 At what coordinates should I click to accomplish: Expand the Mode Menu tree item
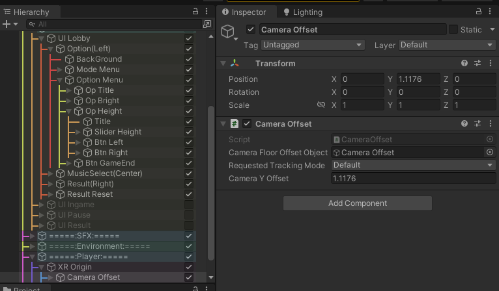60,70
